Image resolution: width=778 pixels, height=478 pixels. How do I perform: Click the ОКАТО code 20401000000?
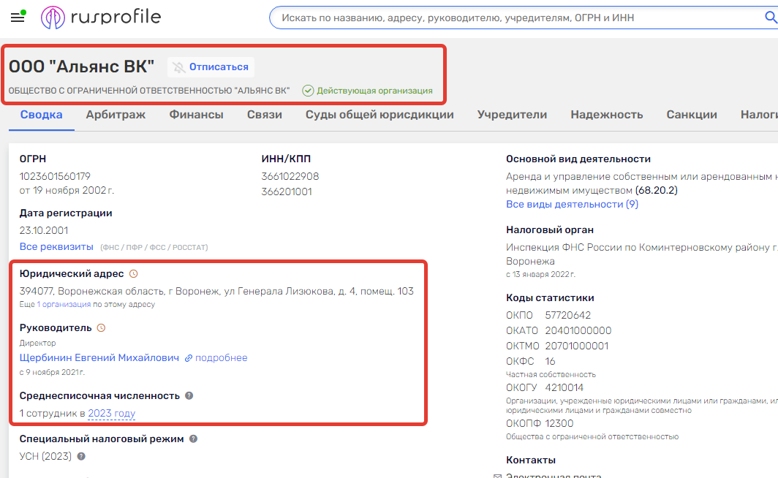point(578,331)
